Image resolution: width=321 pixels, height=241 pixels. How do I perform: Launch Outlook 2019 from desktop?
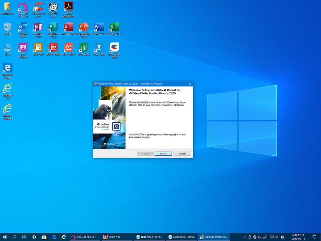pyautogui.click(x=23, y=30)
